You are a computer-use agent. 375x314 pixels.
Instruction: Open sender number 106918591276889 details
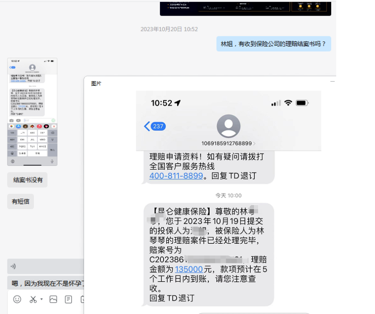[228, 144]
